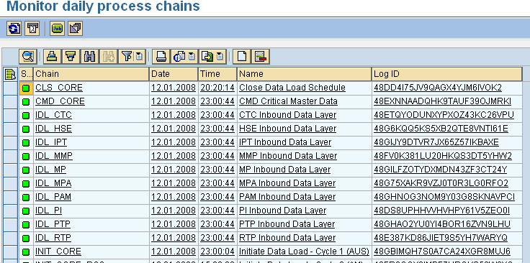This screenshot has width=530, height=263.
Task: Click the Chain column header
Action: click(91, 74)
